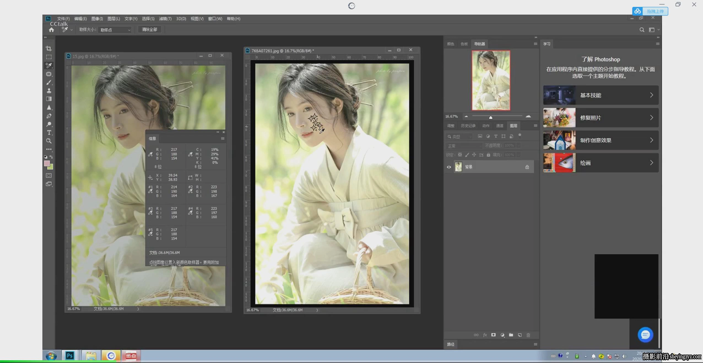
Task: Click the Home icon in options bar
Action: (x=51, y=30)
